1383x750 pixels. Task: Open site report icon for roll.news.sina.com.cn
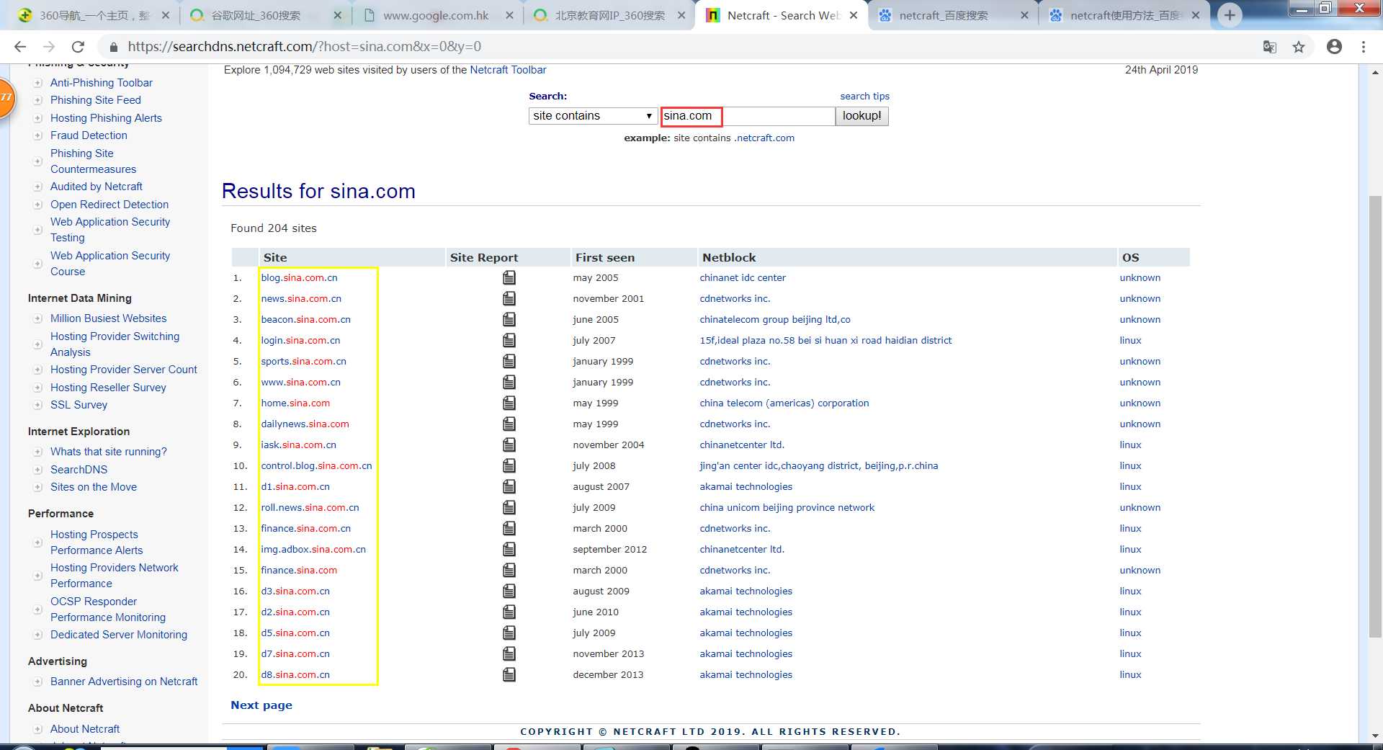509,507
